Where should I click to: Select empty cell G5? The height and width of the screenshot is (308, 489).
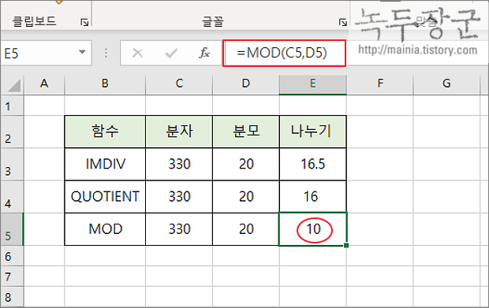tap(446, 229)
